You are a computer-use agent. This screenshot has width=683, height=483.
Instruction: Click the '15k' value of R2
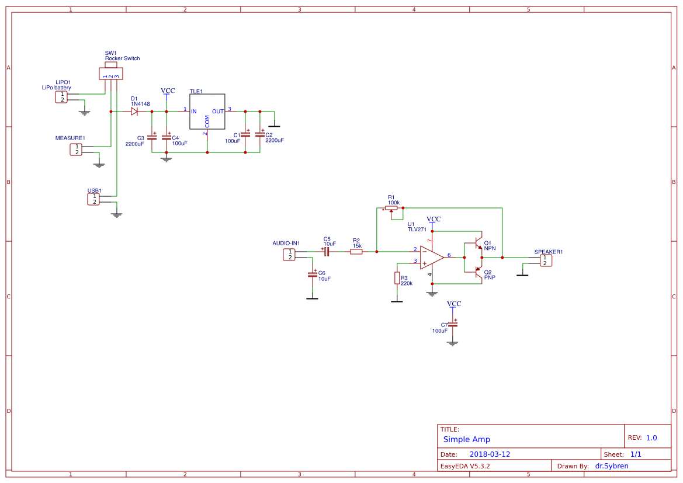click(x=357, y=246)
